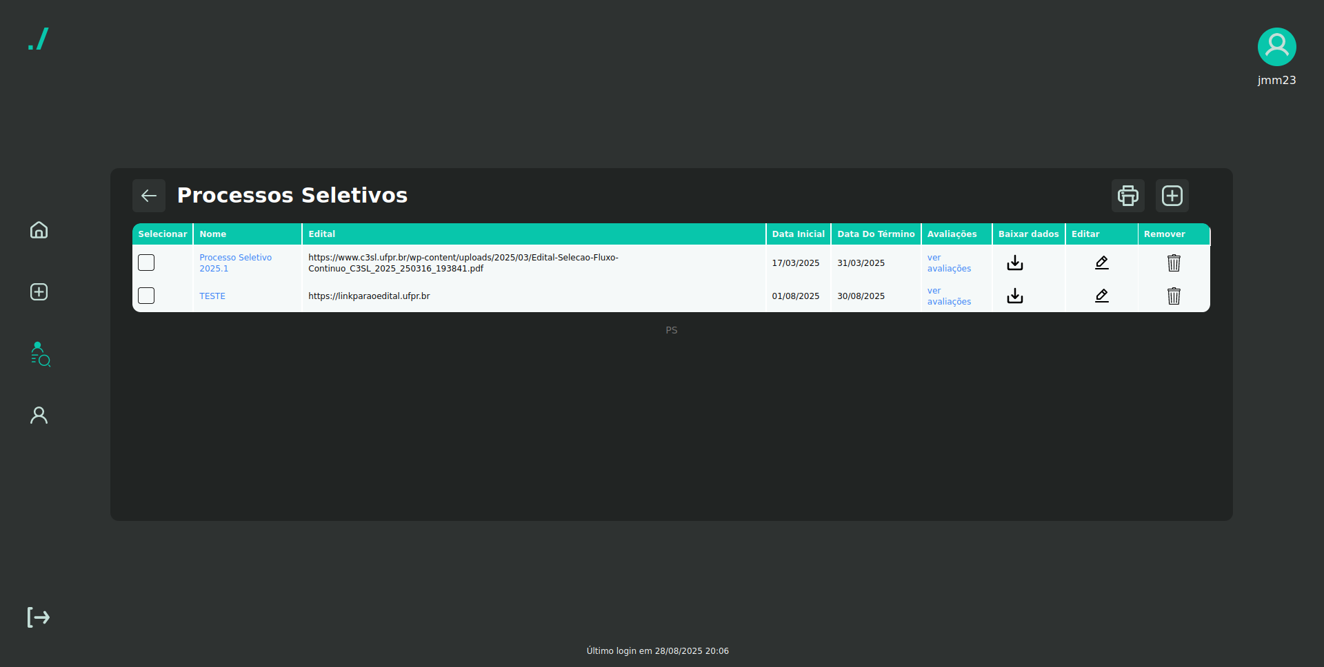Click the c3sl.ufpr.br edital URL text

point(463,263)
